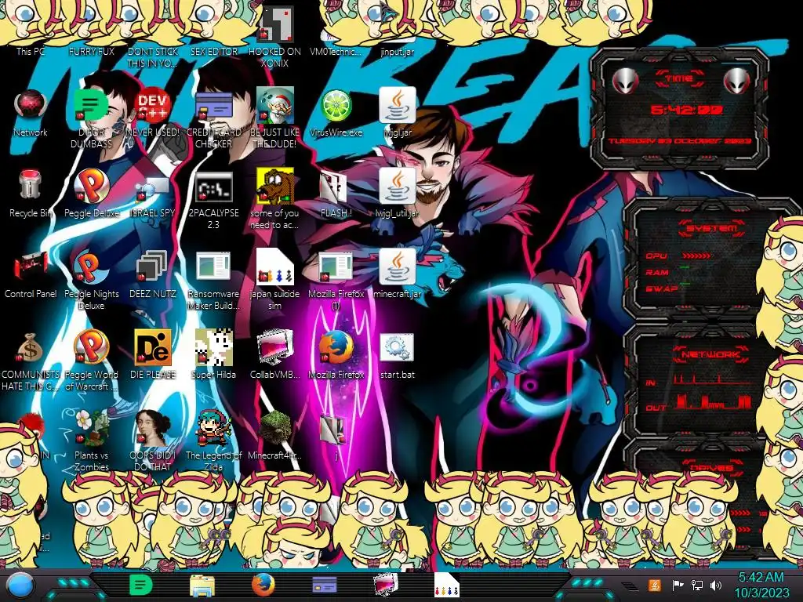Viewport: 803px width, 602px height.
Task: Select the D FOR DUMBASS Spotify-style icon
Action: pos(91,106)
